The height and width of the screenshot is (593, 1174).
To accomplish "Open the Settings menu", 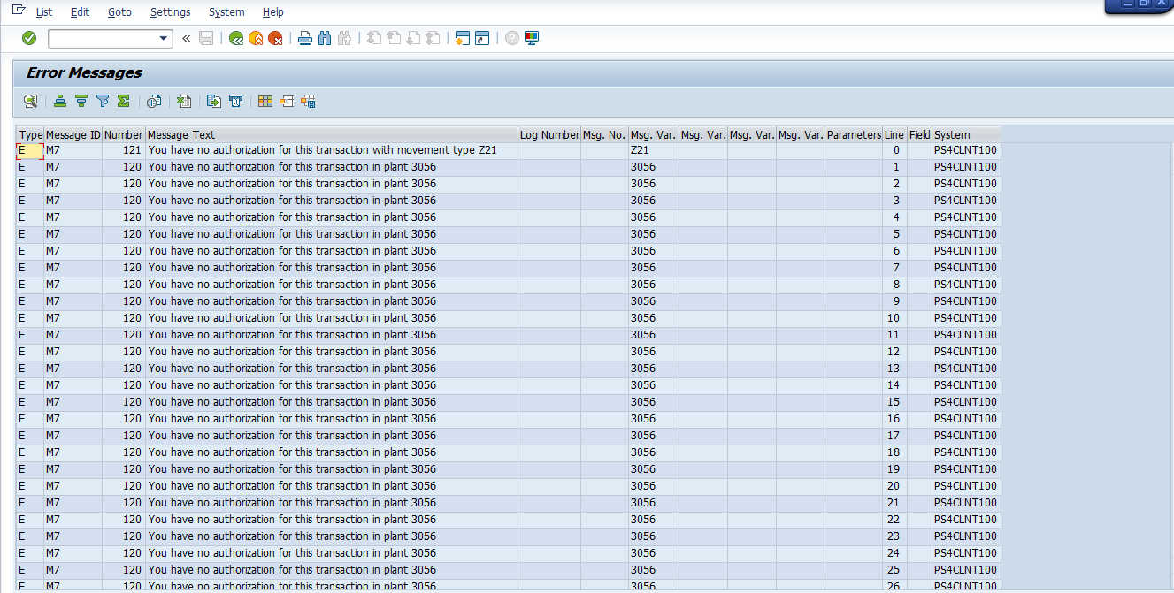I will pos(170,11).
